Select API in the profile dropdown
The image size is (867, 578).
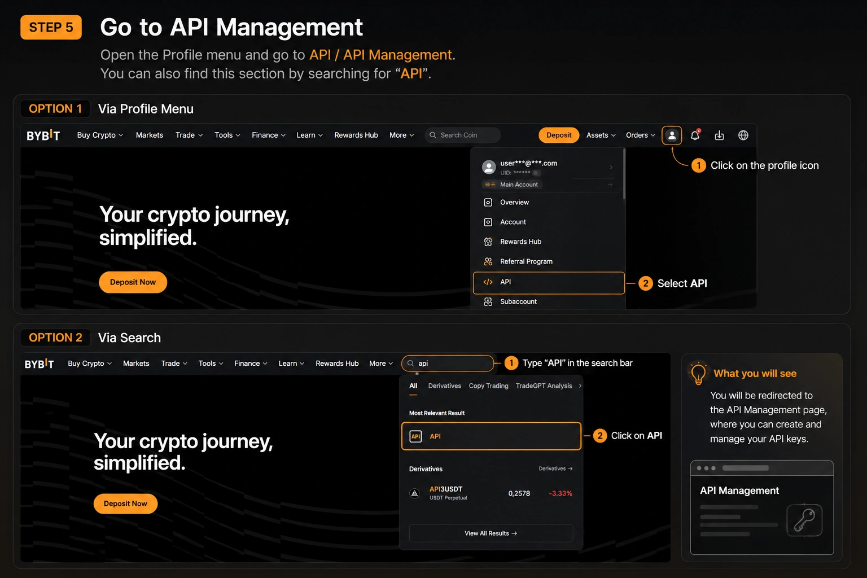pos(549,283)
